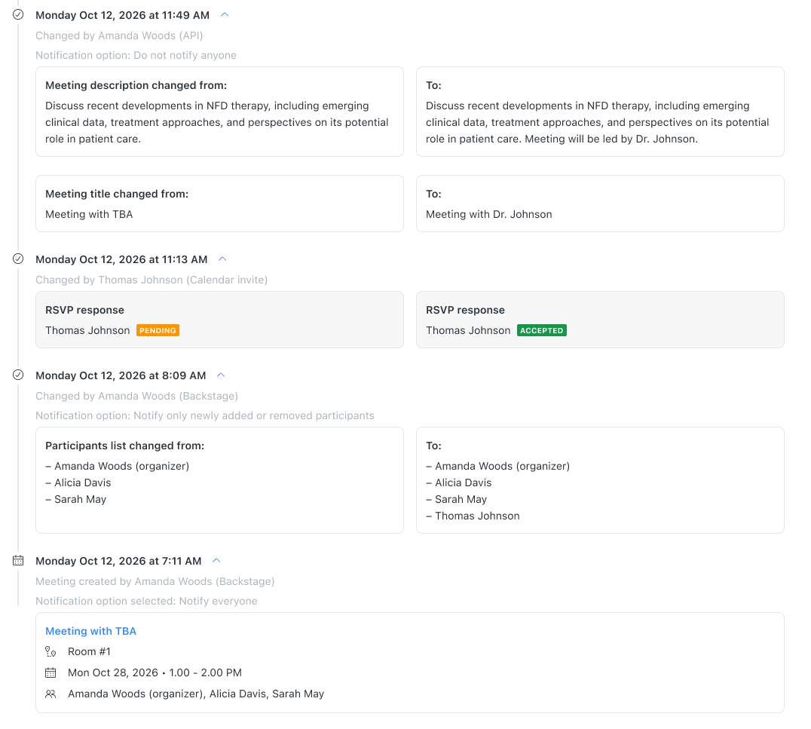This screenshot has width=811, height=729.
Task: Click the checkmark icon beside the 8:09 AM entry
Action: (18, 375)
